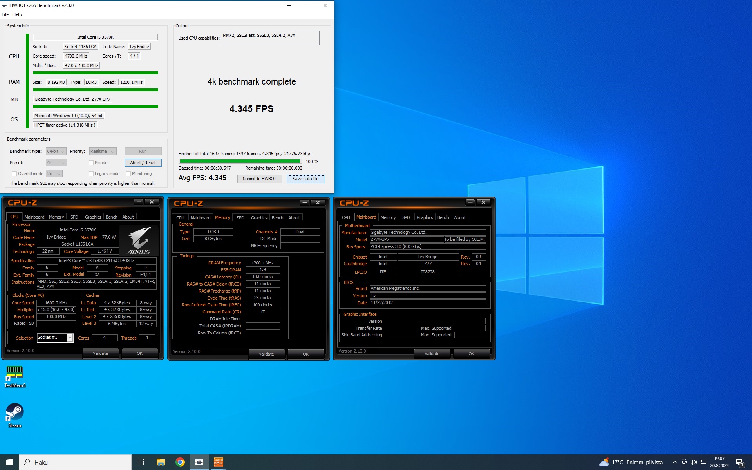
Task: Enable Monitoring checkbox
Action: pos(128,174)
